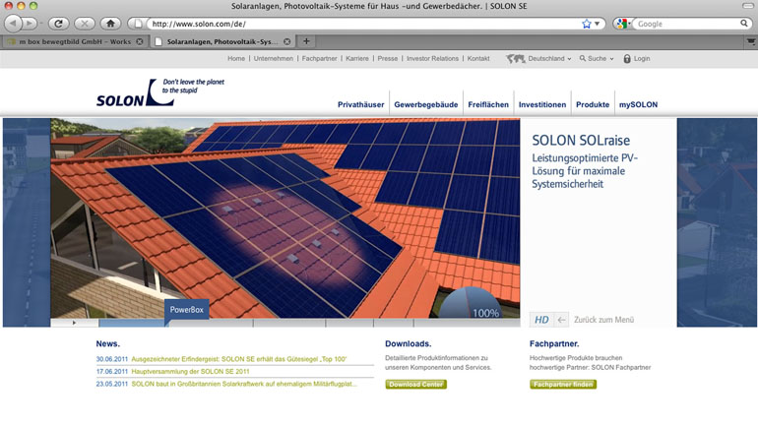
Task: Click the News. heading
Action: (108, 344)
